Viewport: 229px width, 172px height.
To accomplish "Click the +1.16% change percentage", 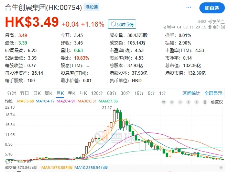I will (x=93, y=24).
